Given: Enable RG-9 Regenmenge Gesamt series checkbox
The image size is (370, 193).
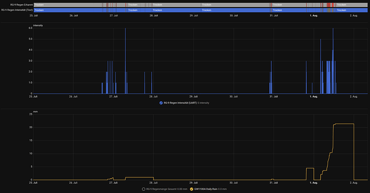Looking at the screenshot, I should click(144, 189).
